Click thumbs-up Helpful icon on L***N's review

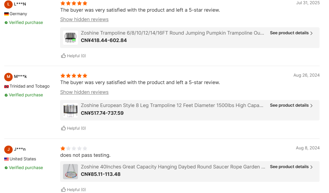click(64, 56)
